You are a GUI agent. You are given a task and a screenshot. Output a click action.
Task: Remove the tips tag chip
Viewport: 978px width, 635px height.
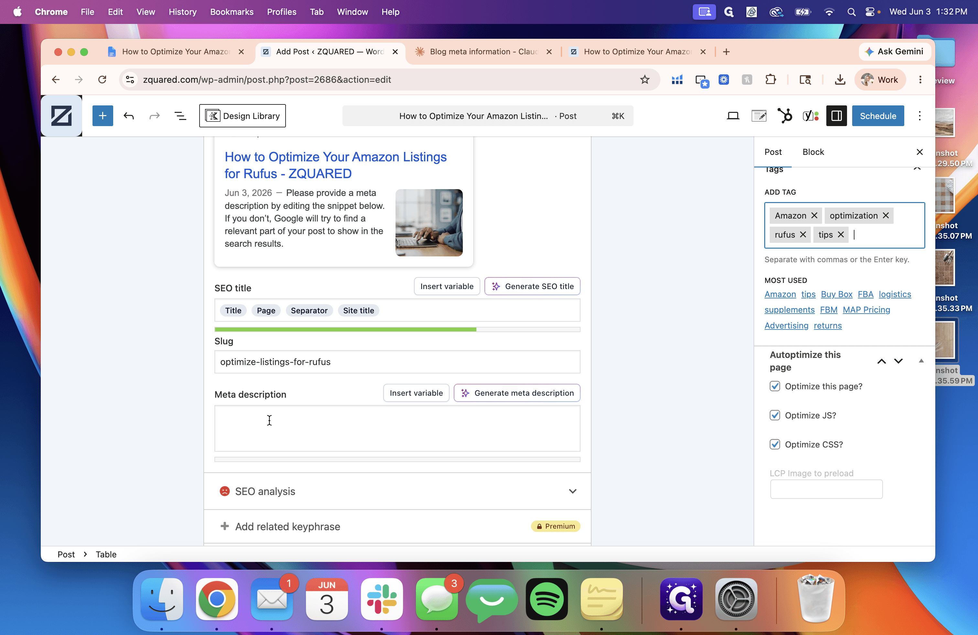pos(841,234)
